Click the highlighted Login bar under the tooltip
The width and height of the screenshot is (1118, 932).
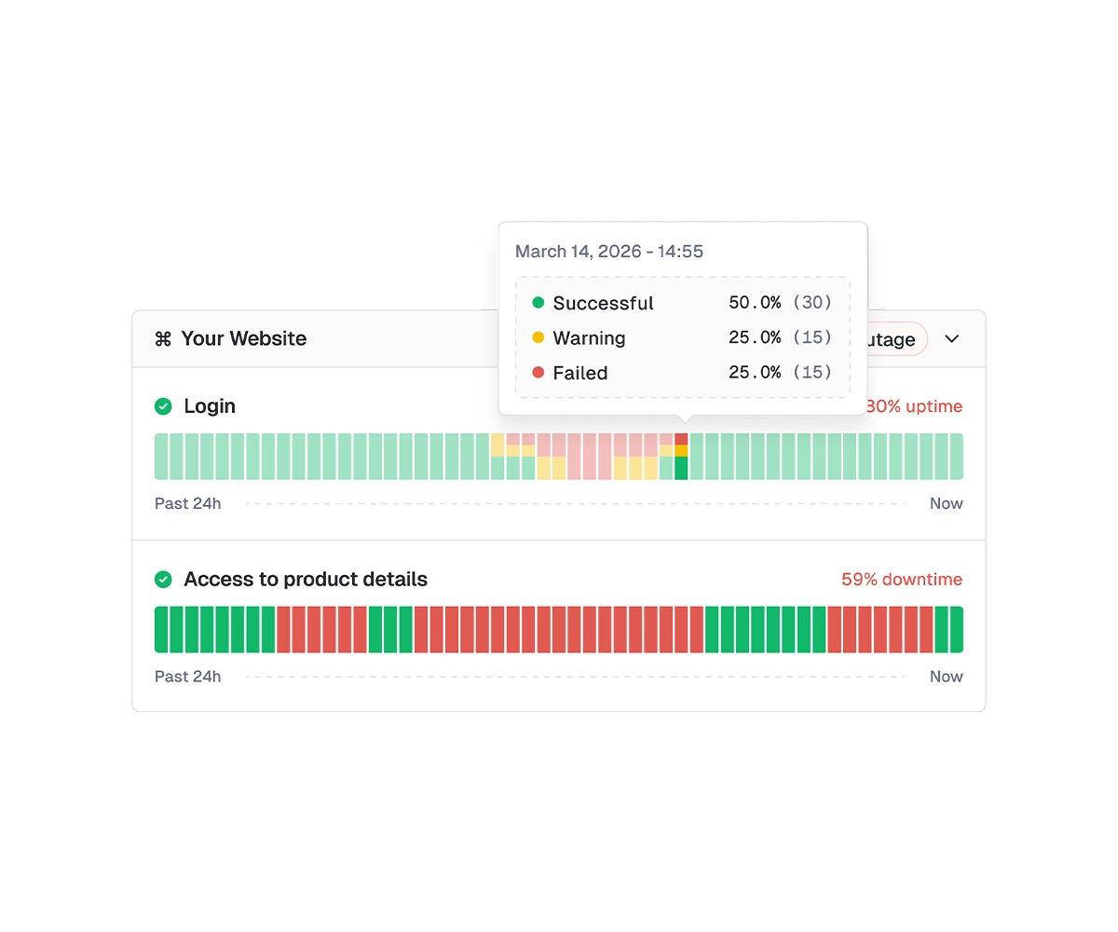pyautogui.click(x=681, y=457)
